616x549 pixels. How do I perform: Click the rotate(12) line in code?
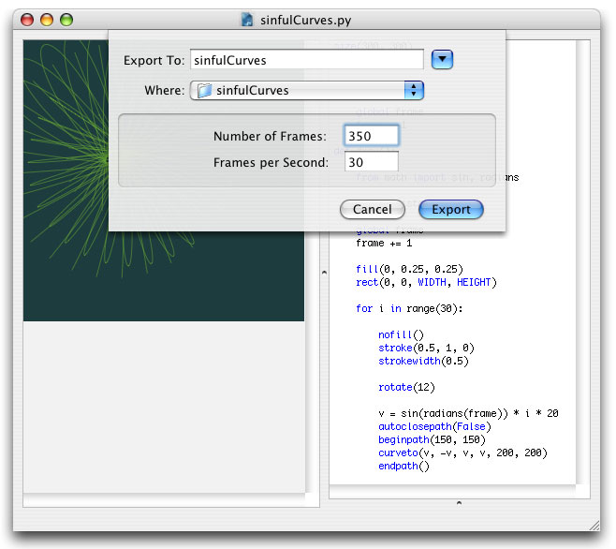point(406,387)
